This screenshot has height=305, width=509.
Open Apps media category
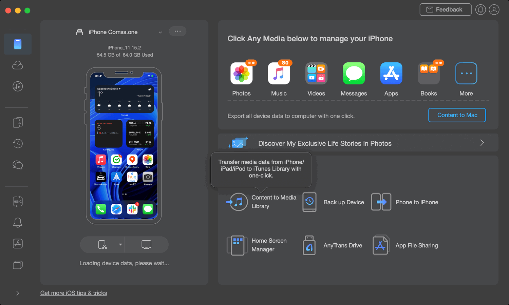[391, 79]
